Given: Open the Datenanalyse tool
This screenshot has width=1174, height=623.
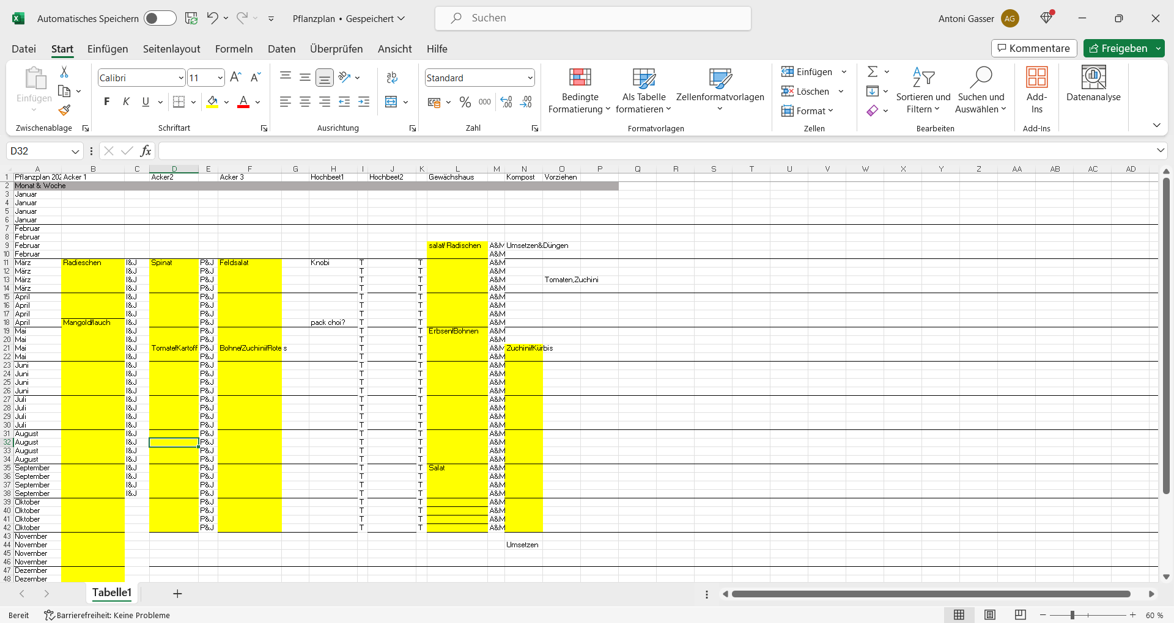Looking at the screenshot, I should pos(1093,84).
